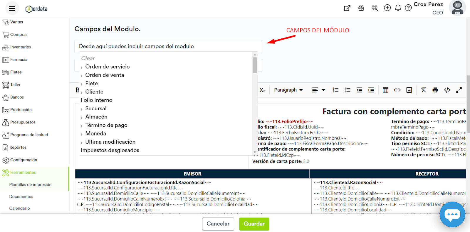This screenshot has height=232, width=470.
Task: Switch the editor to fullscreen mode
Action: tap(459, 90)
